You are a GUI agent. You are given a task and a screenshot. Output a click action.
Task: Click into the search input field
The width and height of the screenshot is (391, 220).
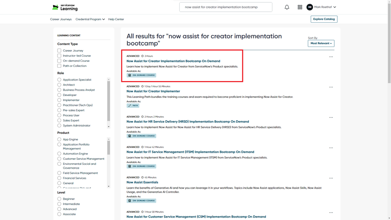[x=225, y=7]
